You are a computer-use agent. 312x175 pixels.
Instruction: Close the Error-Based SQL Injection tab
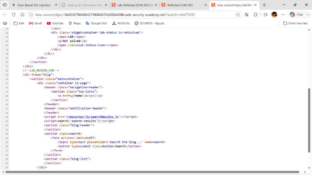[x=56, y=5]
